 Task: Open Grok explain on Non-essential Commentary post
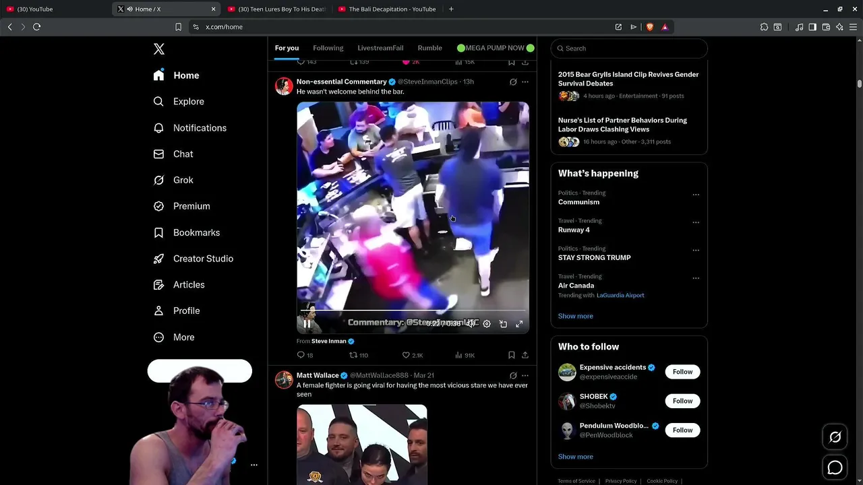pyautogui.click(x=513, y=82)
